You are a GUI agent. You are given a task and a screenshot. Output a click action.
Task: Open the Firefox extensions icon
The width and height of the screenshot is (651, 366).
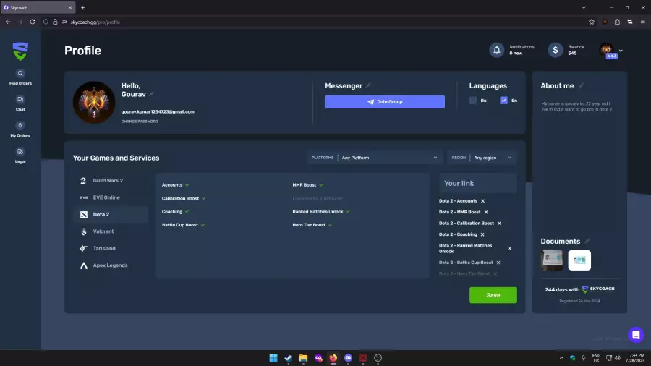pyautogui.click(x=618, y=22)
